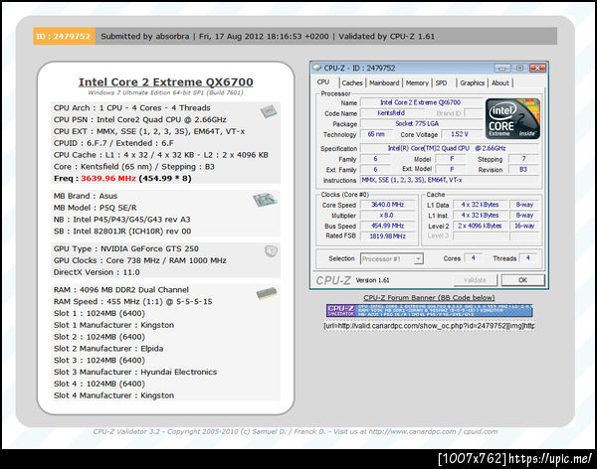Open the Graphics tab
The width and height of the screenshot is (597, 469).
click(472, 82)
